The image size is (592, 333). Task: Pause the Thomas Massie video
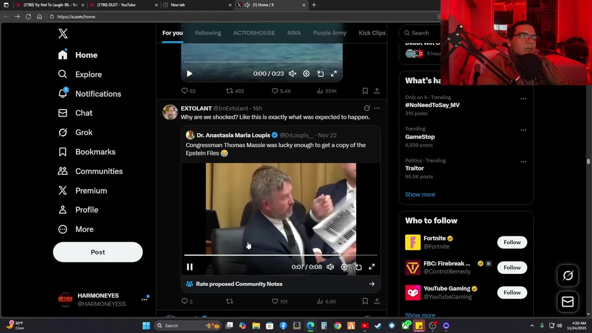[x=189, y=267]
